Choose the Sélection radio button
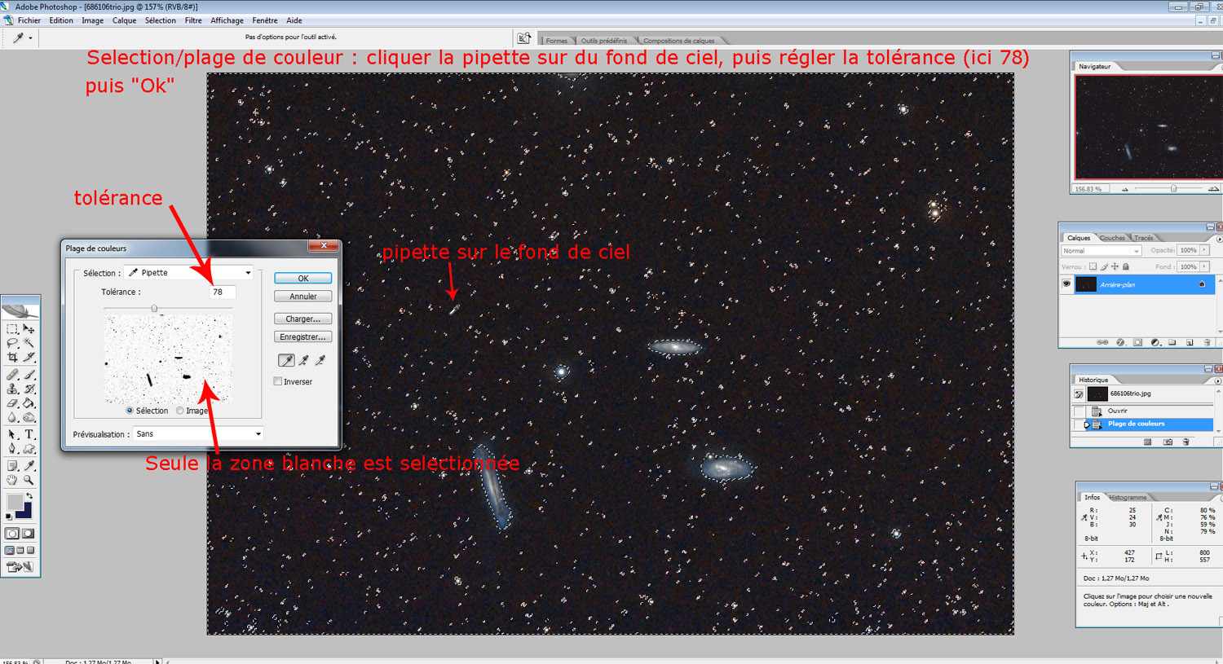The image size is (1223, 664). coord(130,411)
